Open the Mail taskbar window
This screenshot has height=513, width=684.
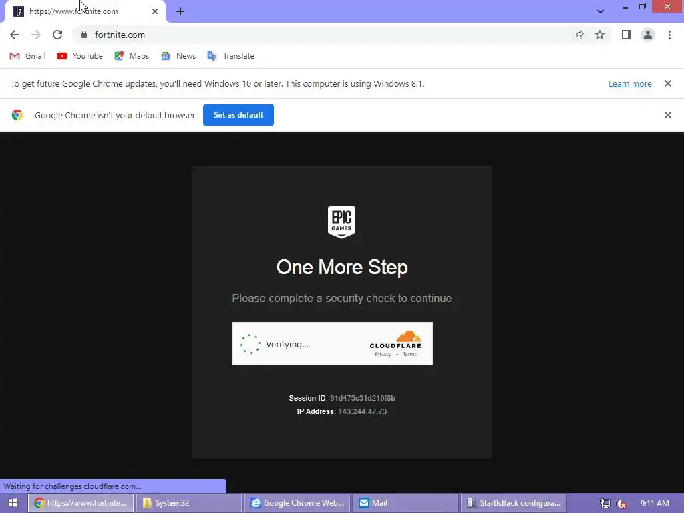tap(405, 503)
